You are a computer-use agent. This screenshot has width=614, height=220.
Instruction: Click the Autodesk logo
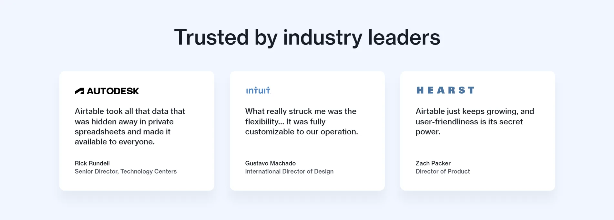tap(107, 91)
